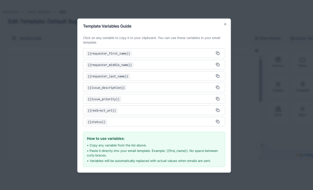Copy the status variable with its icon
The image size is (313, 190).
pos(218,122)
